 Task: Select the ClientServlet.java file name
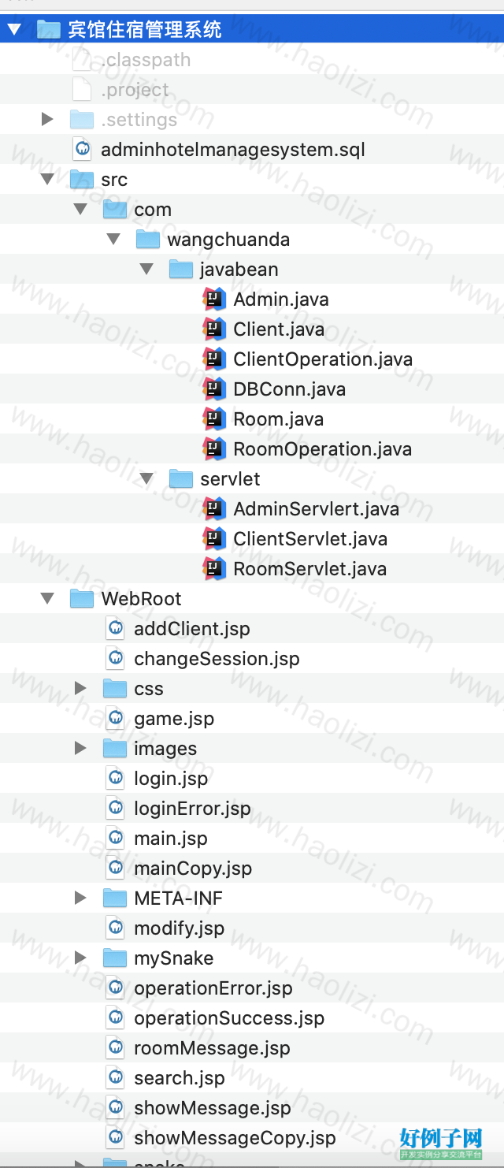pos(310,539)
